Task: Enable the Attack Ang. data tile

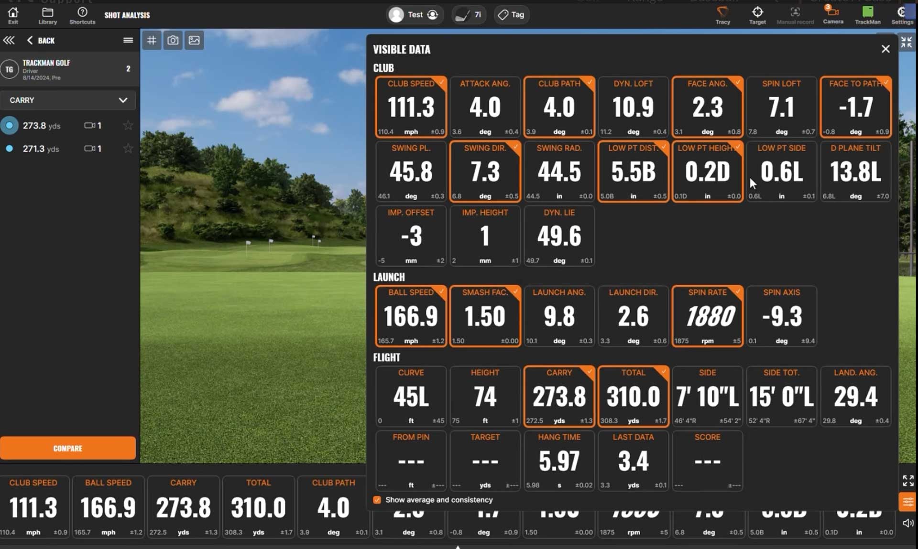Action: click(x=485, y=107)
